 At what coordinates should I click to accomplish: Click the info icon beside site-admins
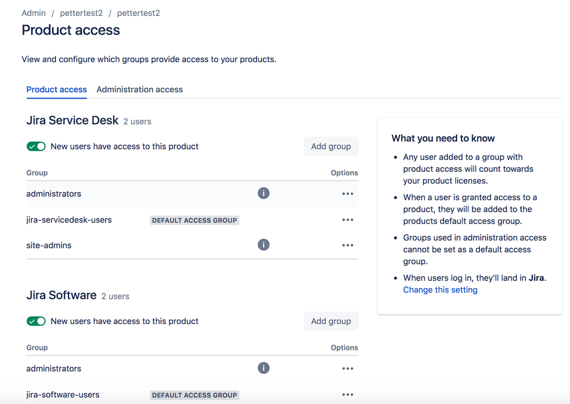(264, 244)
